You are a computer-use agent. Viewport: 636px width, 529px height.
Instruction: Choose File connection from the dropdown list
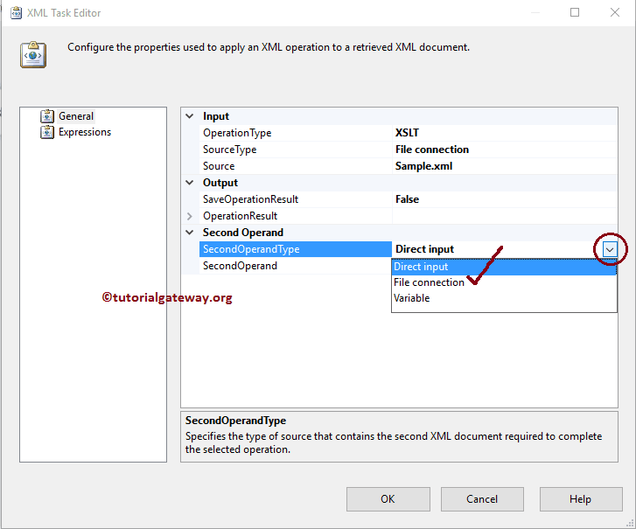(x=504, y=282)
